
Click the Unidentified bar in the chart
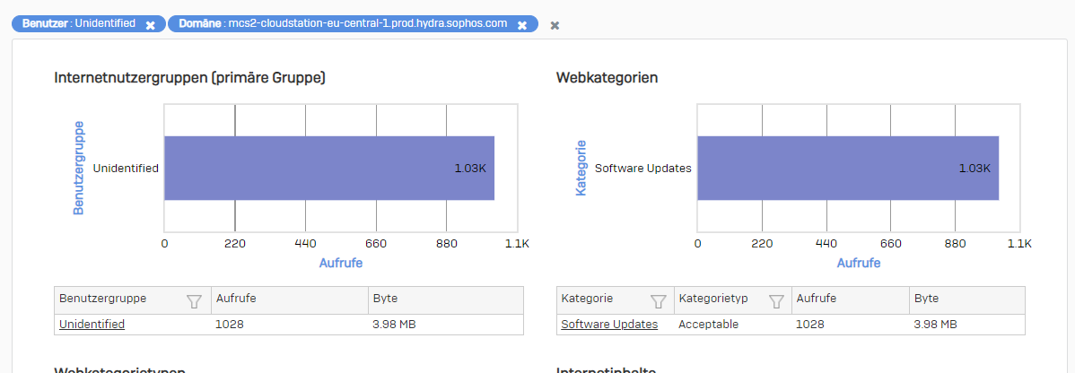[x=329, y=168]
